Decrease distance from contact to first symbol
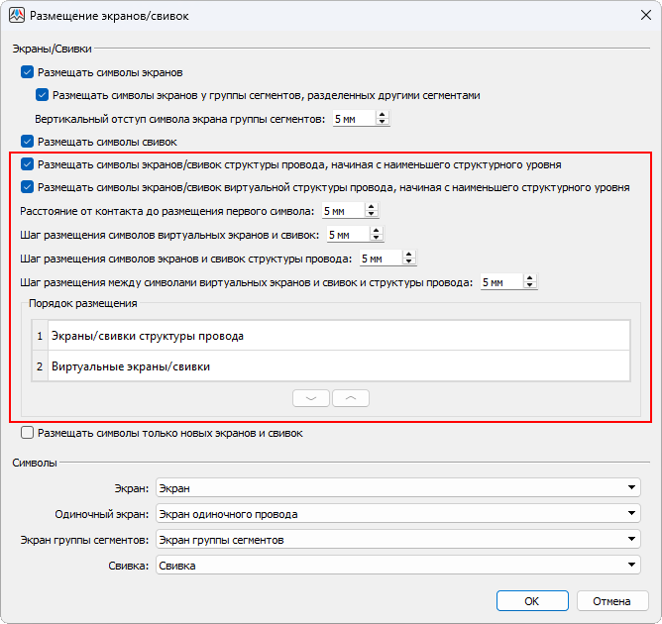This screenshot has height=624, width=662. 372,215
